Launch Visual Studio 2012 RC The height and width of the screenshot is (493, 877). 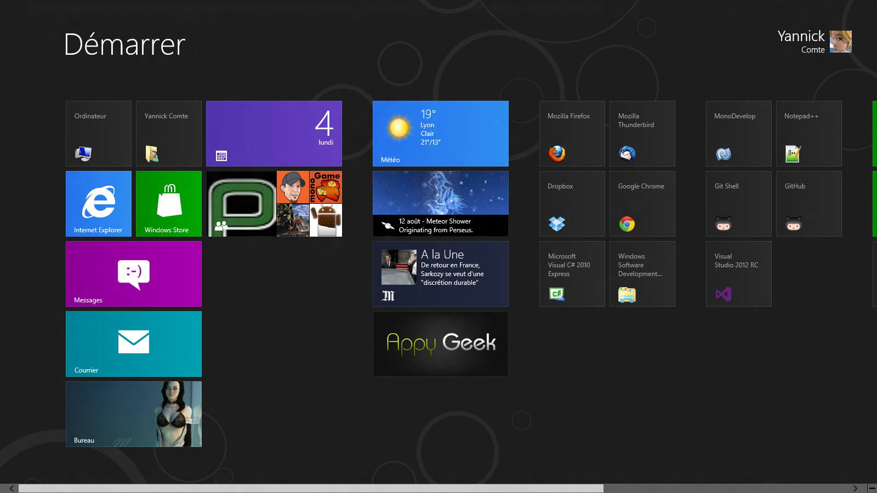tap(739, 274)
